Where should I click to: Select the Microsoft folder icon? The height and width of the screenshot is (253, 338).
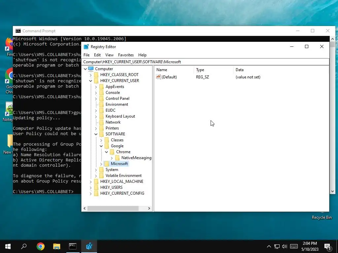tap(107, 164)
